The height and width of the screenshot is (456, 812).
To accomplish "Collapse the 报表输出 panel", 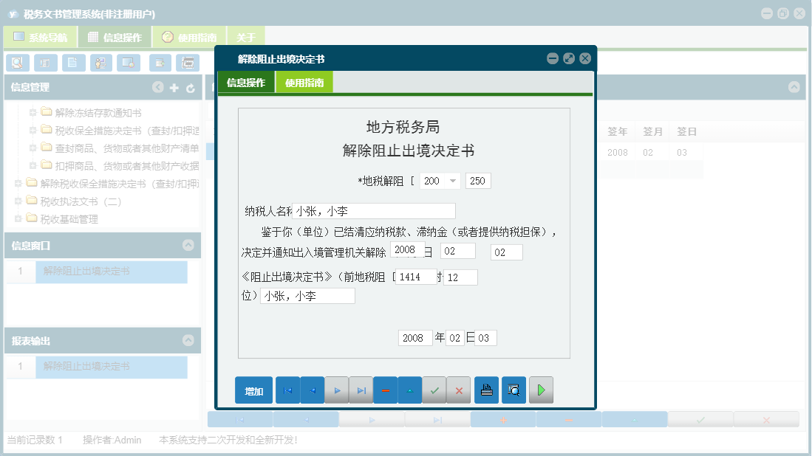I will click(x=189, y=340).
